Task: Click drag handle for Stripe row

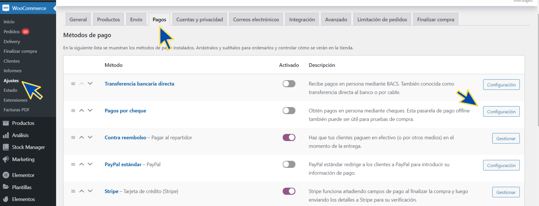Action: pos(73,191)
